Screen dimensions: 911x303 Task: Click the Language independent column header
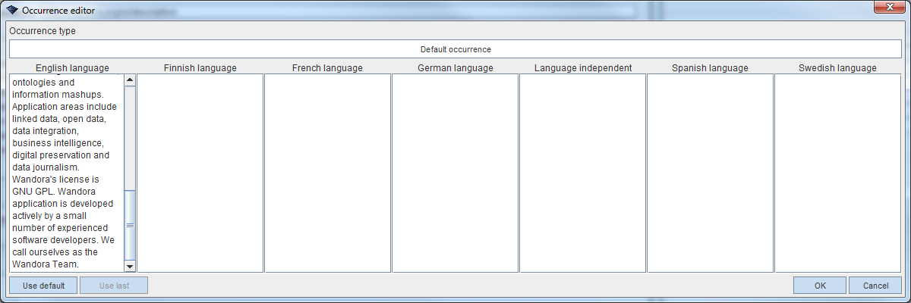tap(582, 68)
